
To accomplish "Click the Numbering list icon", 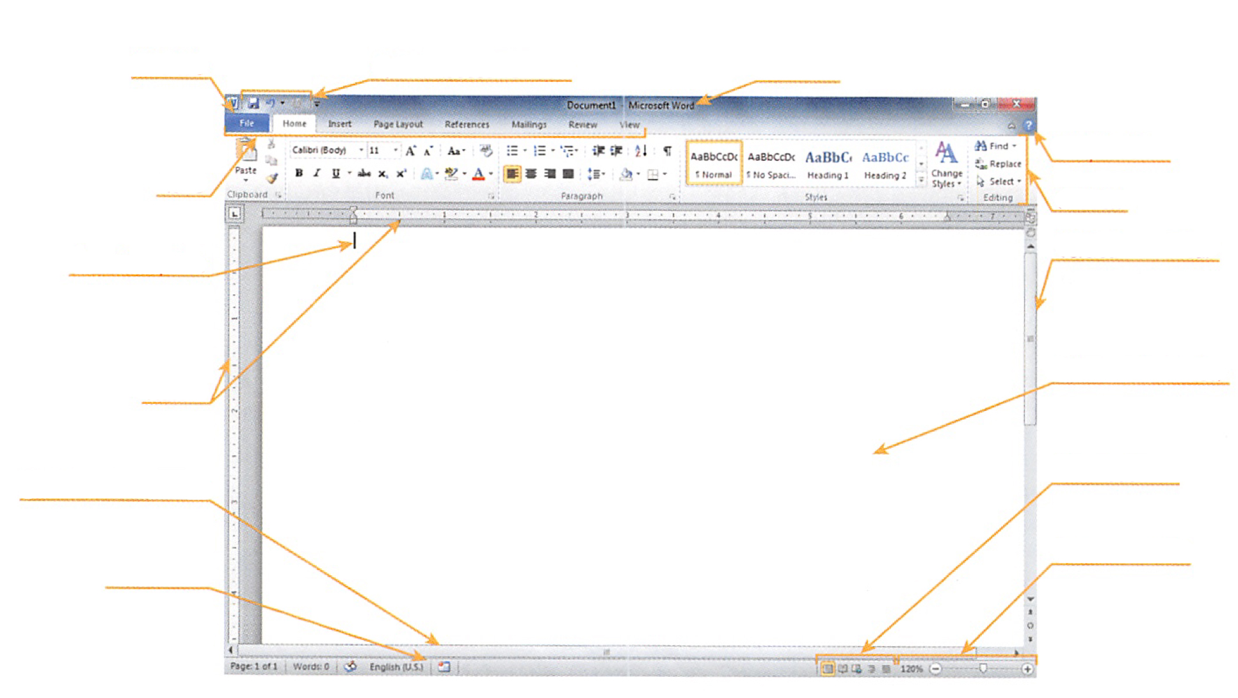I will 540,151.
